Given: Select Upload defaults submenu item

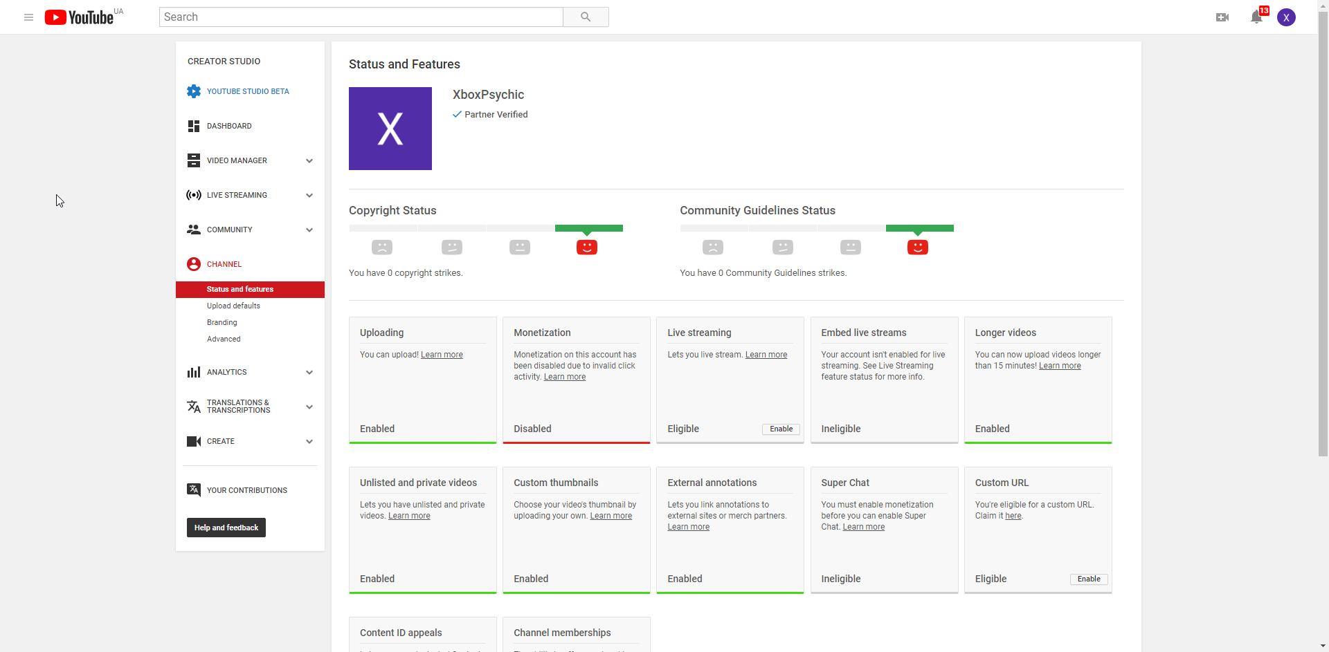Looking at the screenshot, I should point(233,306).
